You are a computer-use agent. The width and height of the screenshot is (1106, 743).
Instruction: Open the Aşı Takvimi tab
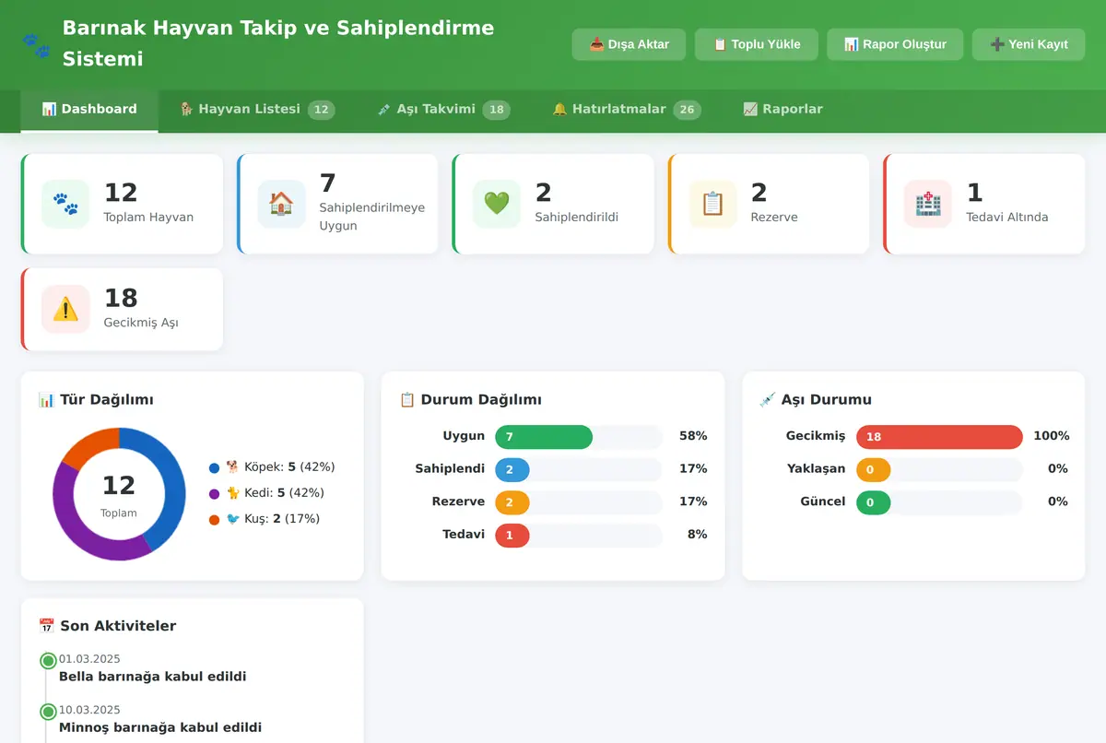click(443, 110)
